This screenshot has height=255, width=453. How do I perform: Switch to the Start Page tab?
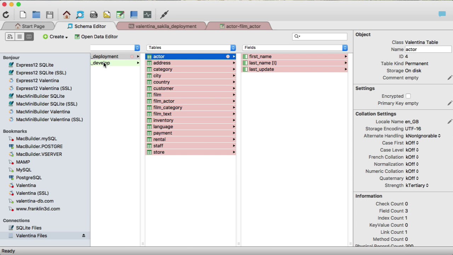30,26
